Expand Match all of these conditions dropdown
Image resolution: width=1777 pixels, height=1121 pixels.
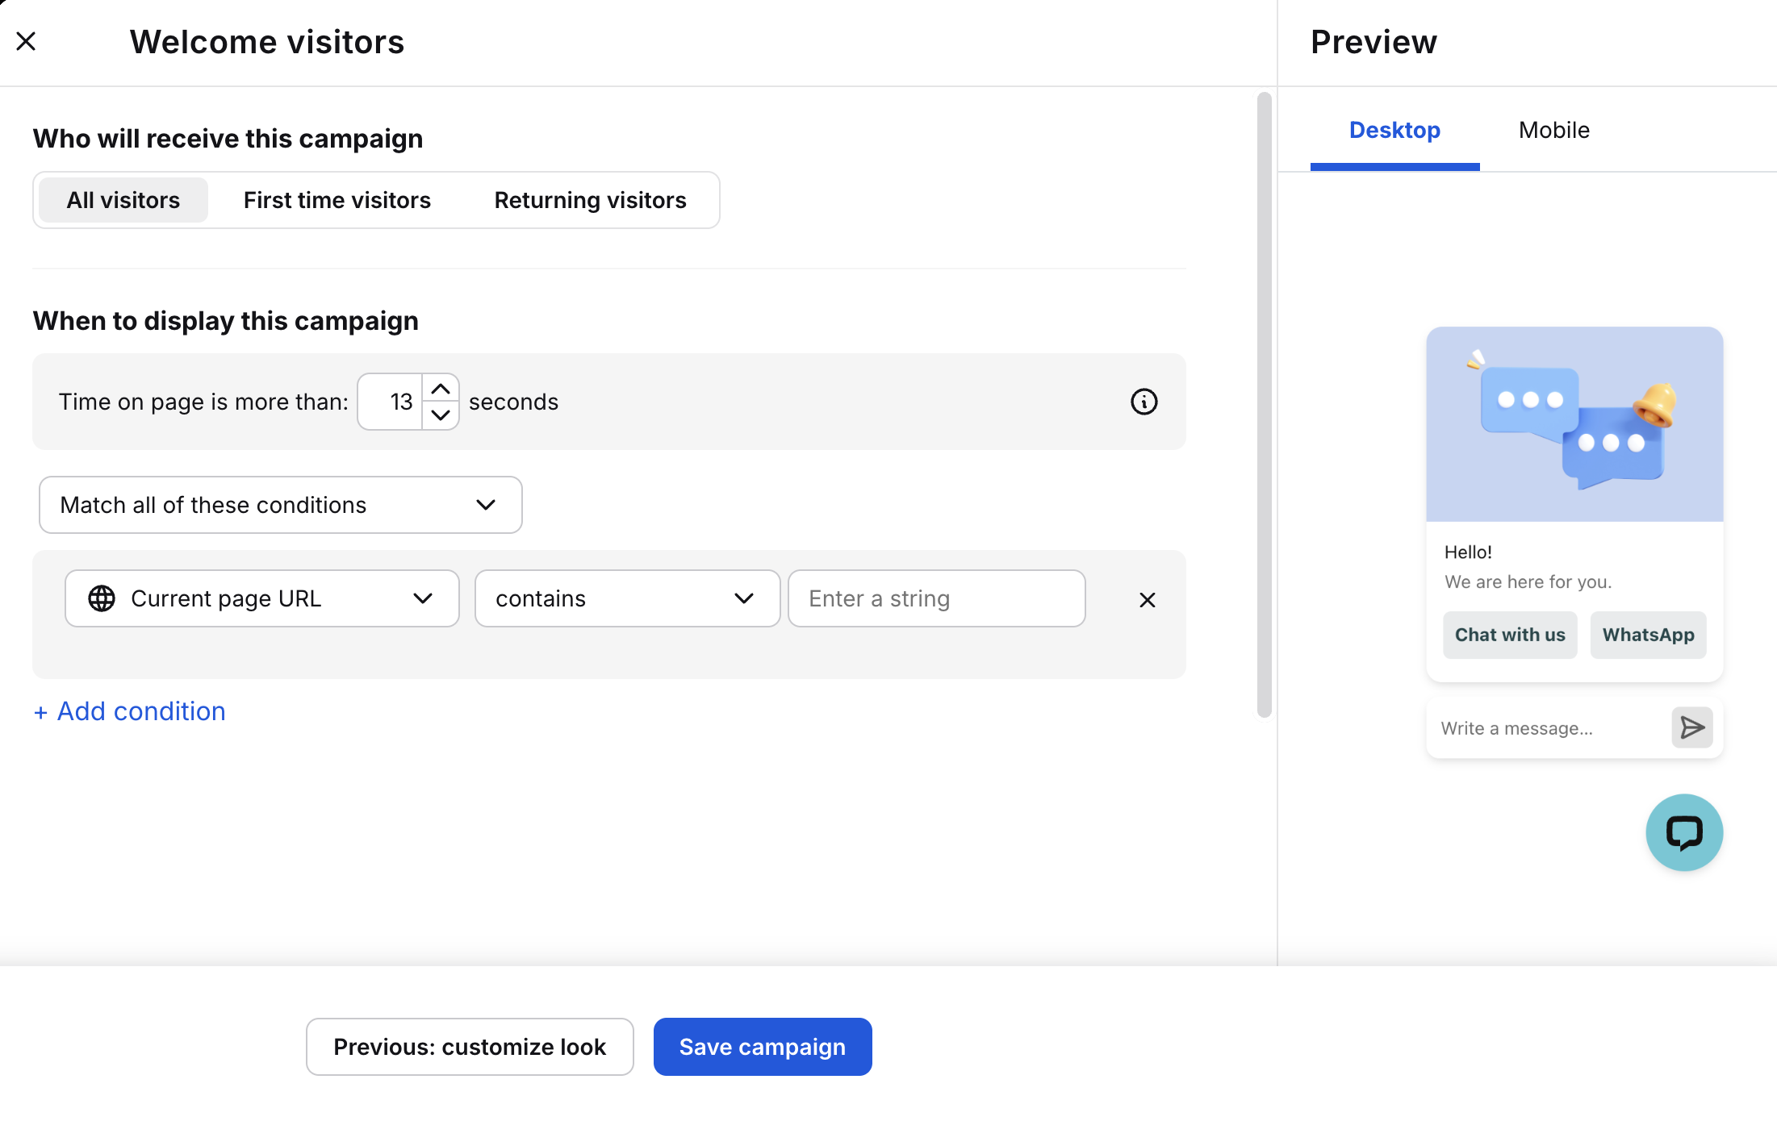[x=280, y=505]
